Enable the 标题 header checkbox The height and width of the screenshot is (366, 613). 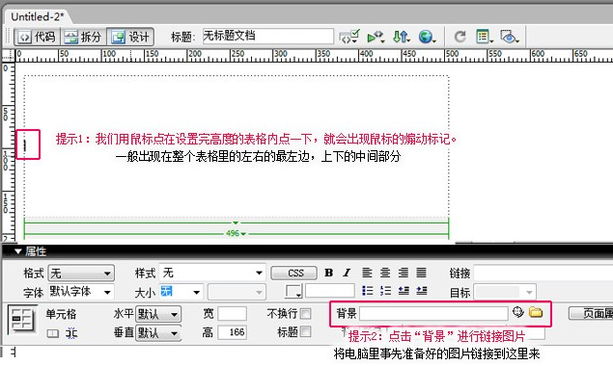(306, 332)
